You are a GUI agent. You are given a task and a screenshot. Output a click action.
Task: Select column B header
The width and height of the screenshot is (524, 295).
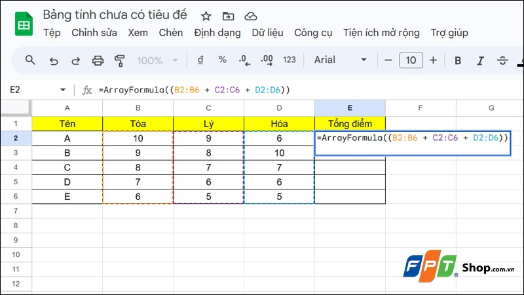point(138,108)
